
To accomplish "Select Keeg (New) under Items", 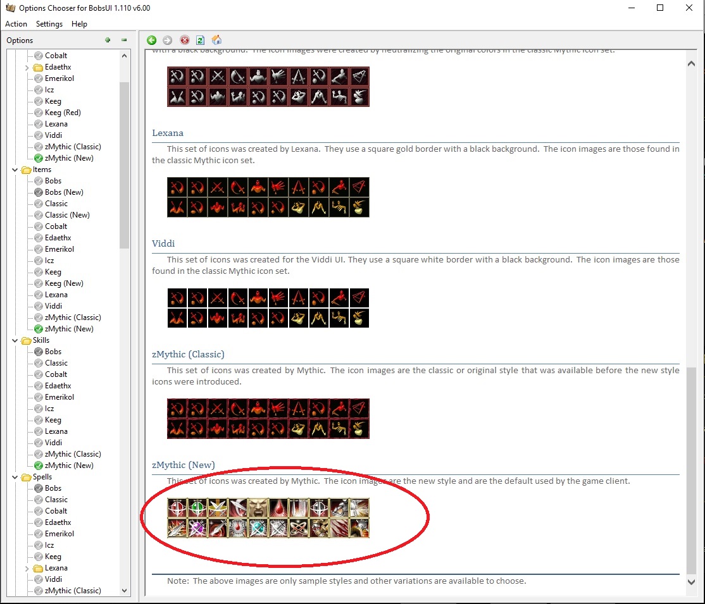I will (64, 283).
